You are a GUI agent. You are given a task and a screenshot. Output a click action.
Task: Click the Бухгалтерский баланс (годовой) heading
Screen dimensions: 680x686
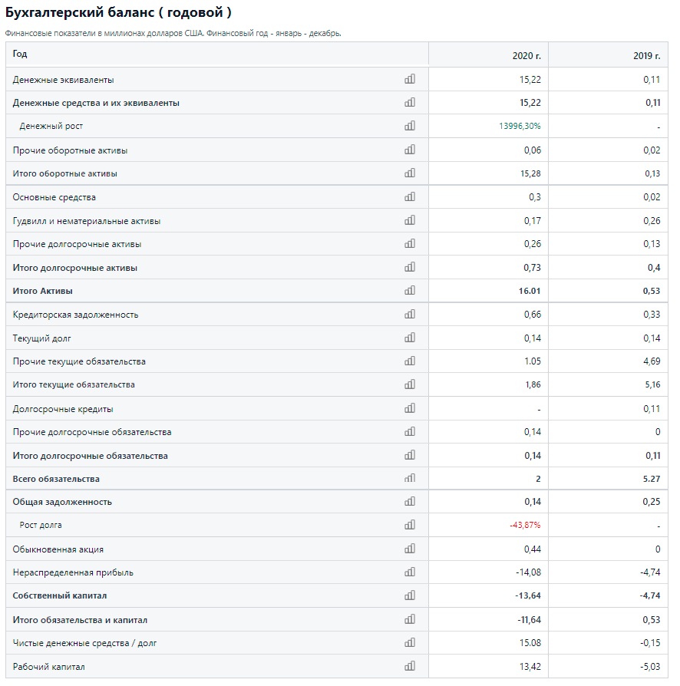point(118,12)
